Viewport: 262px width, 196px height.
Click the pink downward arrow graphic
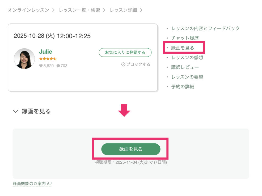click(124, 110)
